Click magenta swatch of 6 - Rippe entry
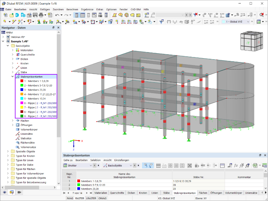Image resolution: width=268 pixels, height=201 pixels. pos(22,103)
